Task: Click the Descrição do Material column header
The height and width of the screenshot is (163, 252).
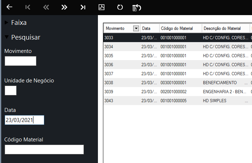Action: [226, 28]
